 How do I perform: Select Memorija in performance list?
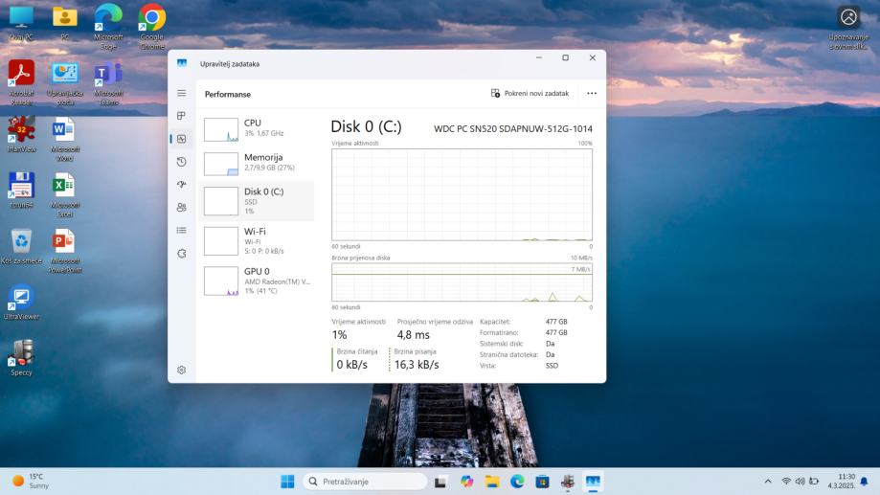tap(256, 163)
